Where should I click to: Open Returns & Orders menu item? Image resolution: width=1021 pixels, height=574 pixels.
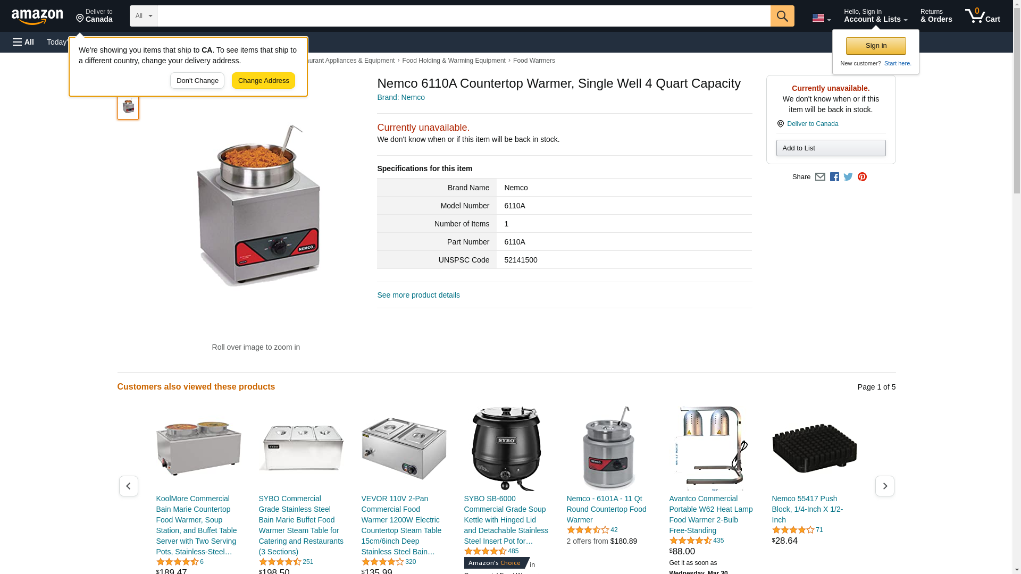(x=936, y=16)
